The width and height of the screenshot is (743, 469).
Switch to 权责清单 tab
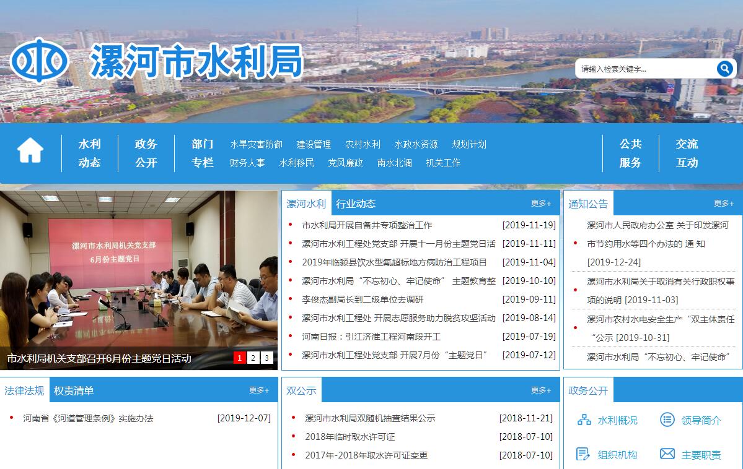coord(74,390)
